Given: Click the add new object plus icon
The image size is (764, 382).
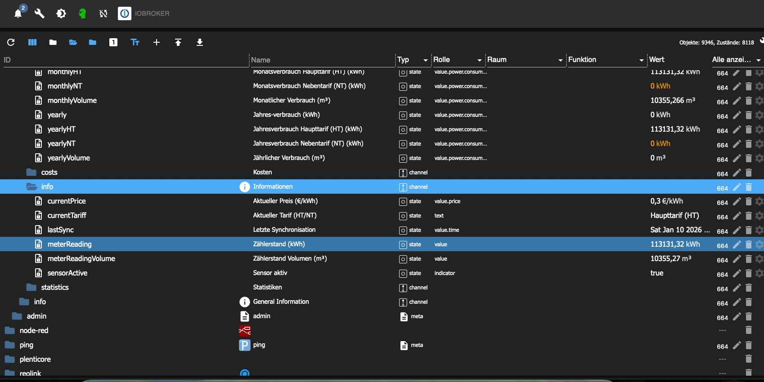Looking at the screenshot, I should coord(157,42).
